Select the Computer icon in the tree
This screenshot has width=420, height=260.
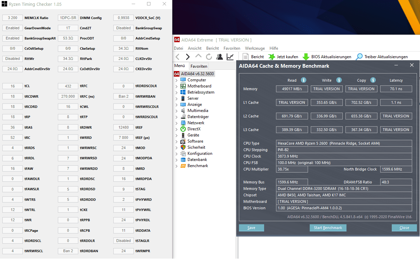[x=183, y=80]
